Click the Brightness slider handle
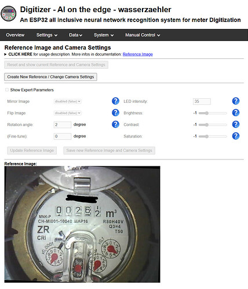248x289 pixels. pyautogui.click(x=207, y=113)
